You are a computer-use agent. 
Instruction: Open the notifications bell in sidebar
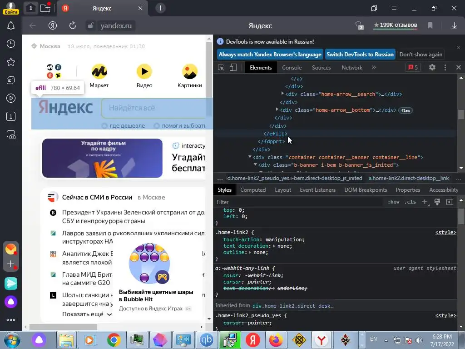11,26
